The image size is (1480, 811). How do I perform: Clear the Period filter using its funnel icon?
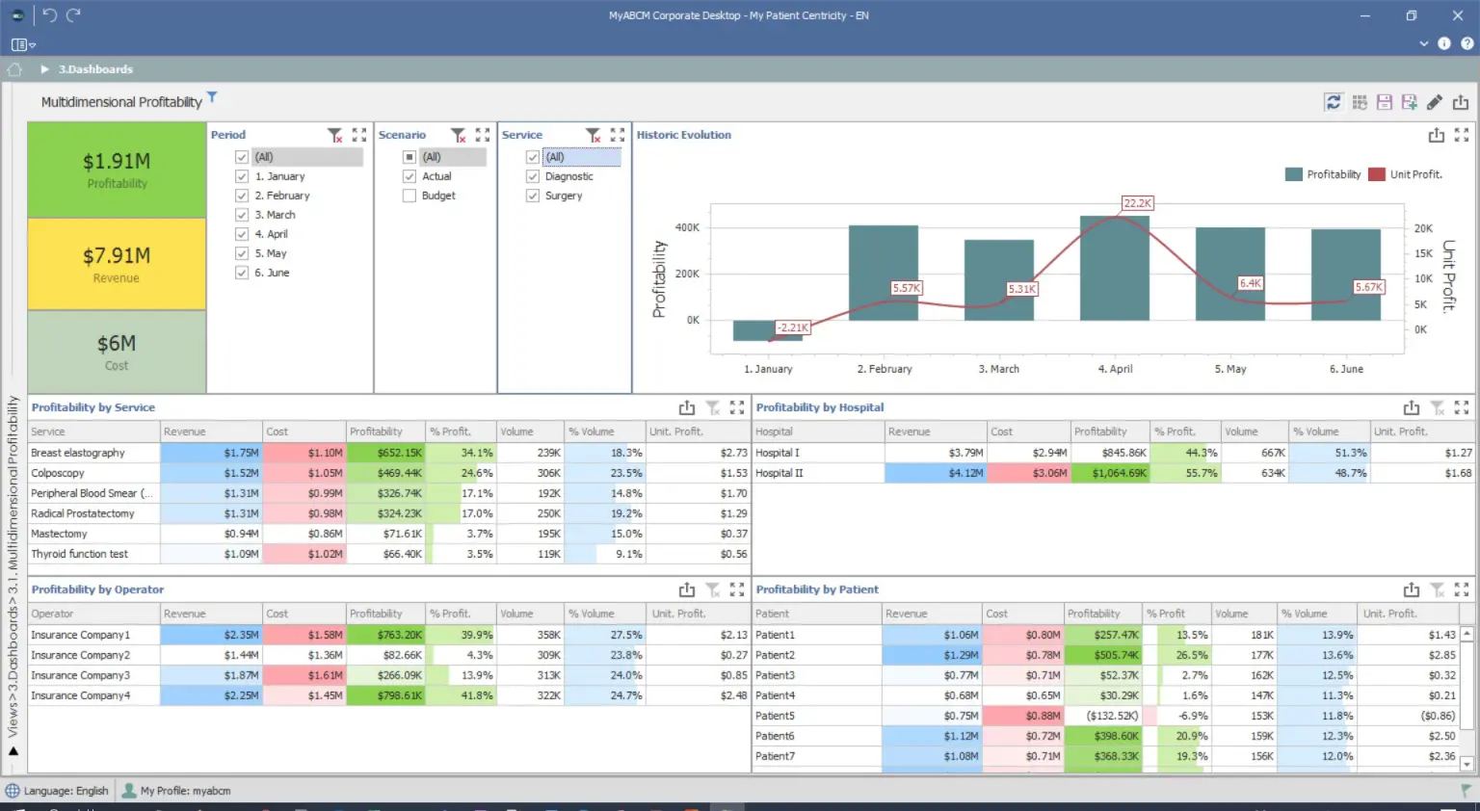(334, 135)
